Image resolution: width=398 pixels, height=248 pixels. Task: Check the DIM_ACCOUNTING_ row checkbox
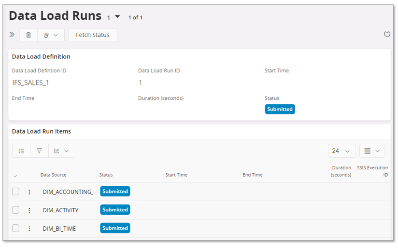[16, 192]
